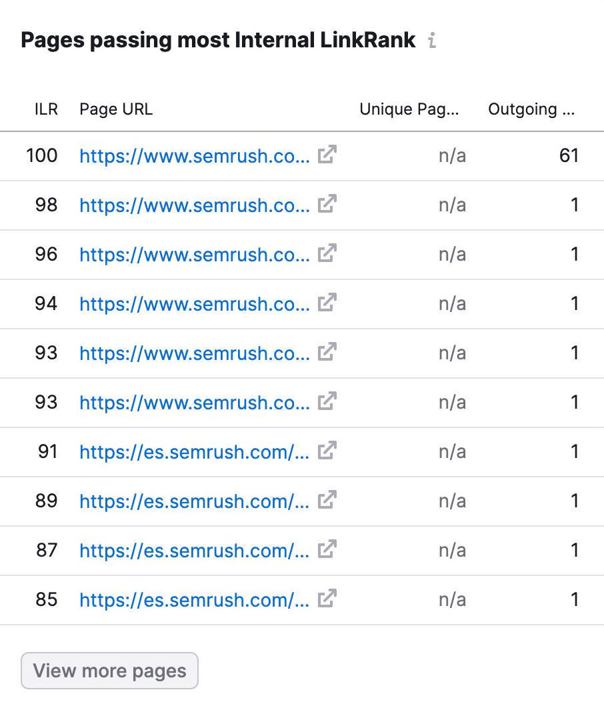Click the ILR column header
The image size is (604, 710).
46,109
